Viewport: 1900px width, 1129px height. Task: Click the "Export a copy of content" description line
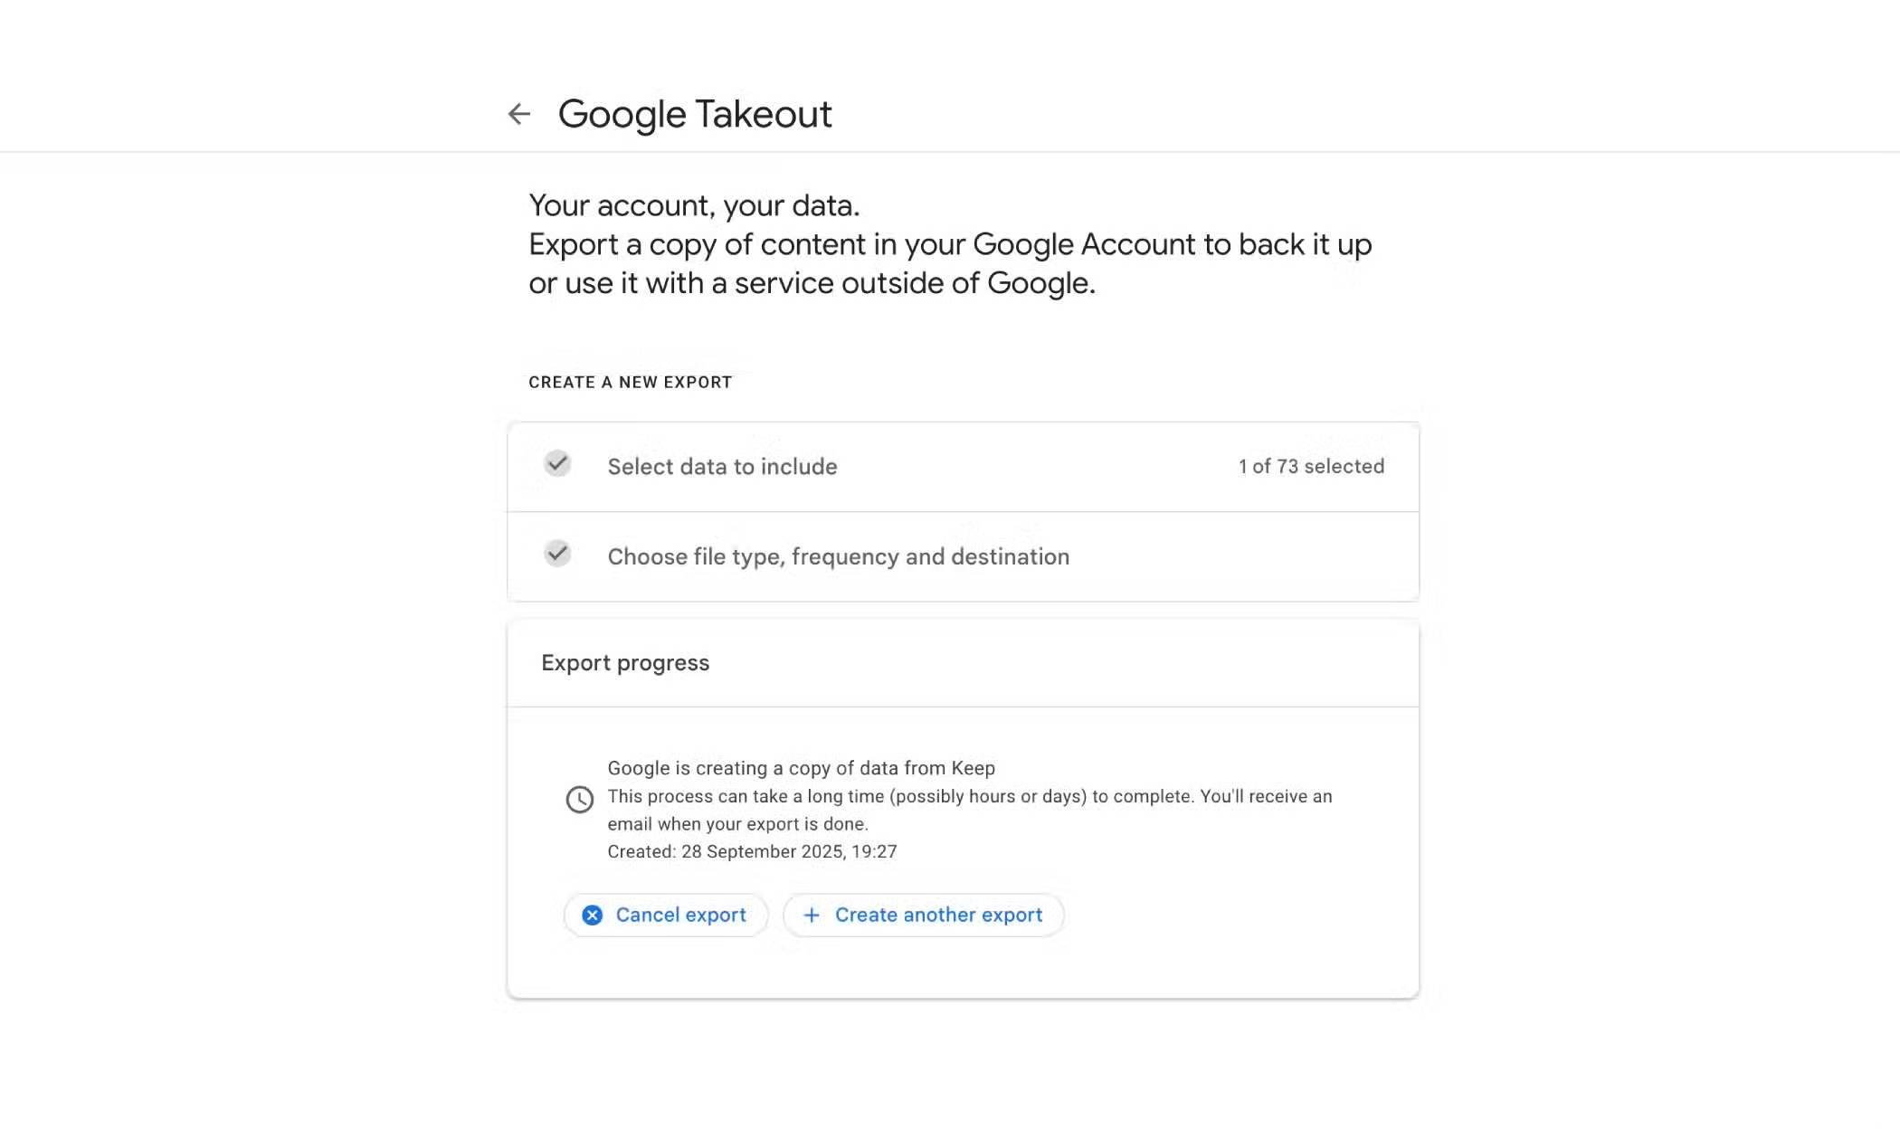point(950,244)
